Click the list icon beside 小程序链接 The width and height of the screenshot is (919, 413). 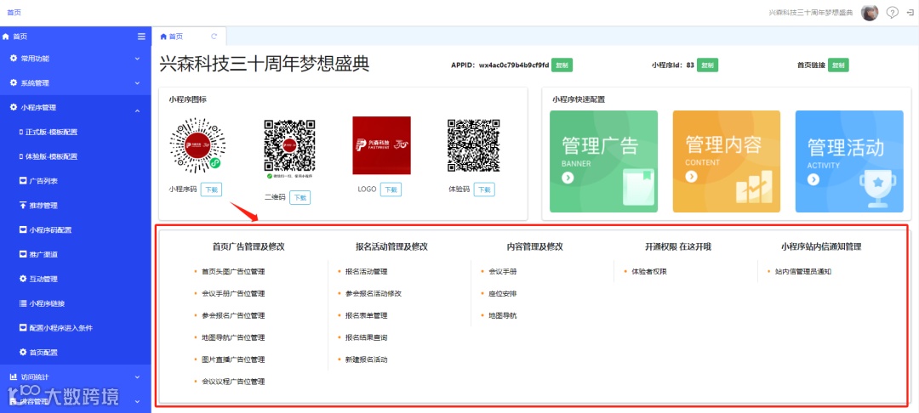23,303
